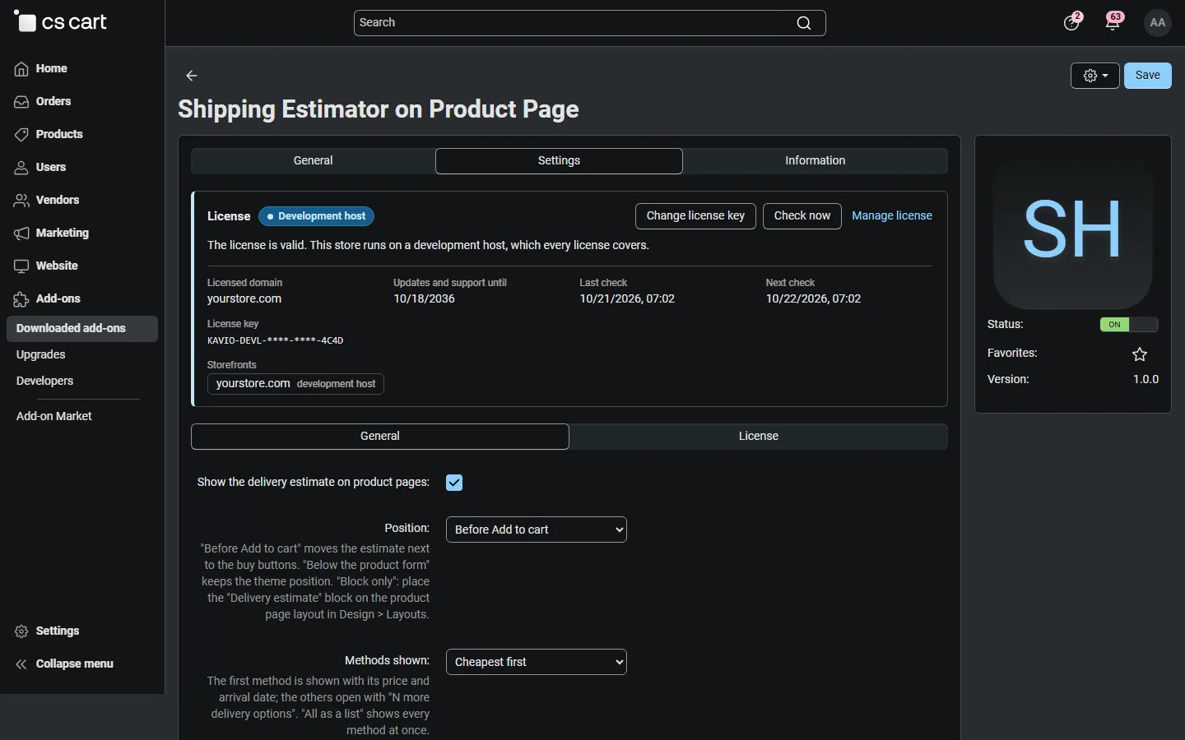
Task: Click Change license key
Action: pos(695,216)
